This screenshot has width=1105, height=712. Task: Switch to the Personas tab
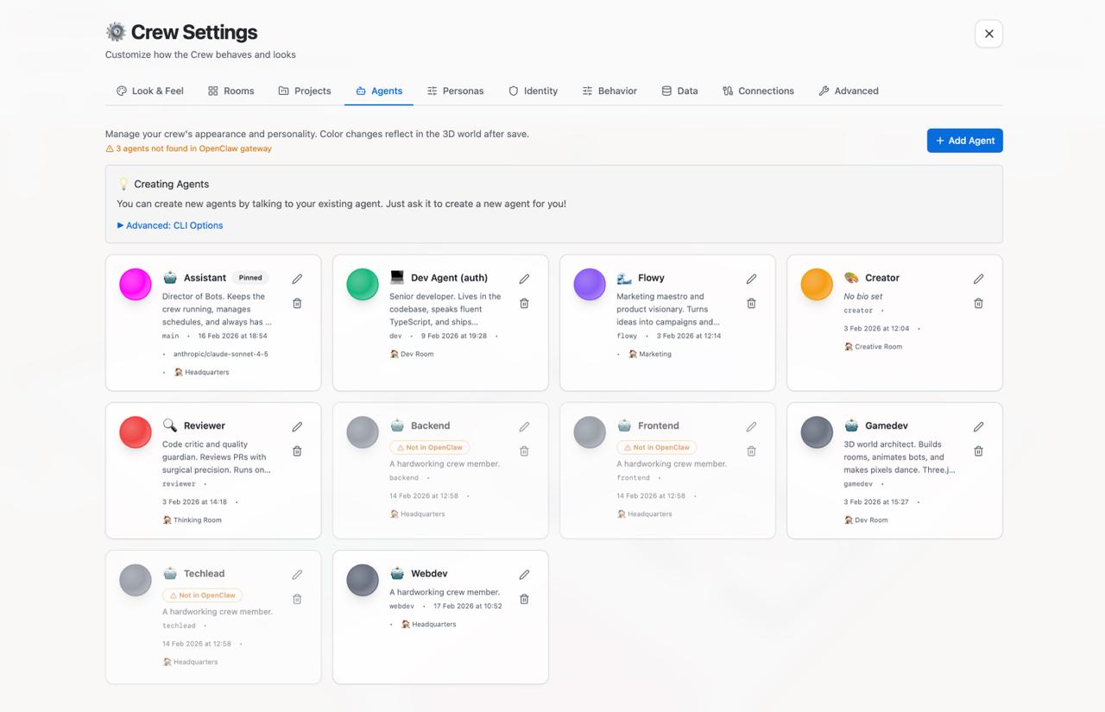(x=455, y=91)
